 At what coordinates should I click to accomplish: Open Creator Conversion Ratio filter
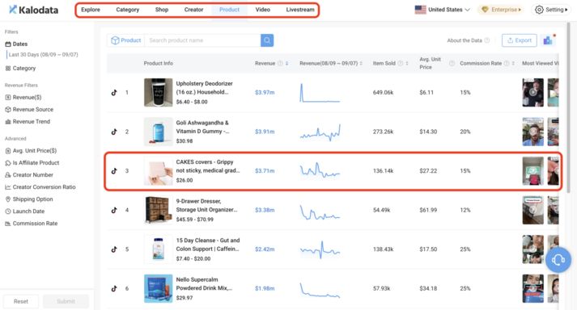point(40,186)
